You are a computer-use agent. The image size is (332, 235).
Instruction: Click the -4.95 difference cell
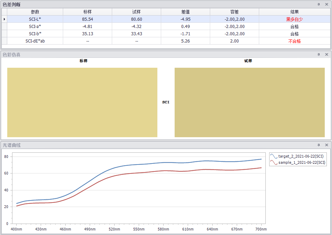185,19
